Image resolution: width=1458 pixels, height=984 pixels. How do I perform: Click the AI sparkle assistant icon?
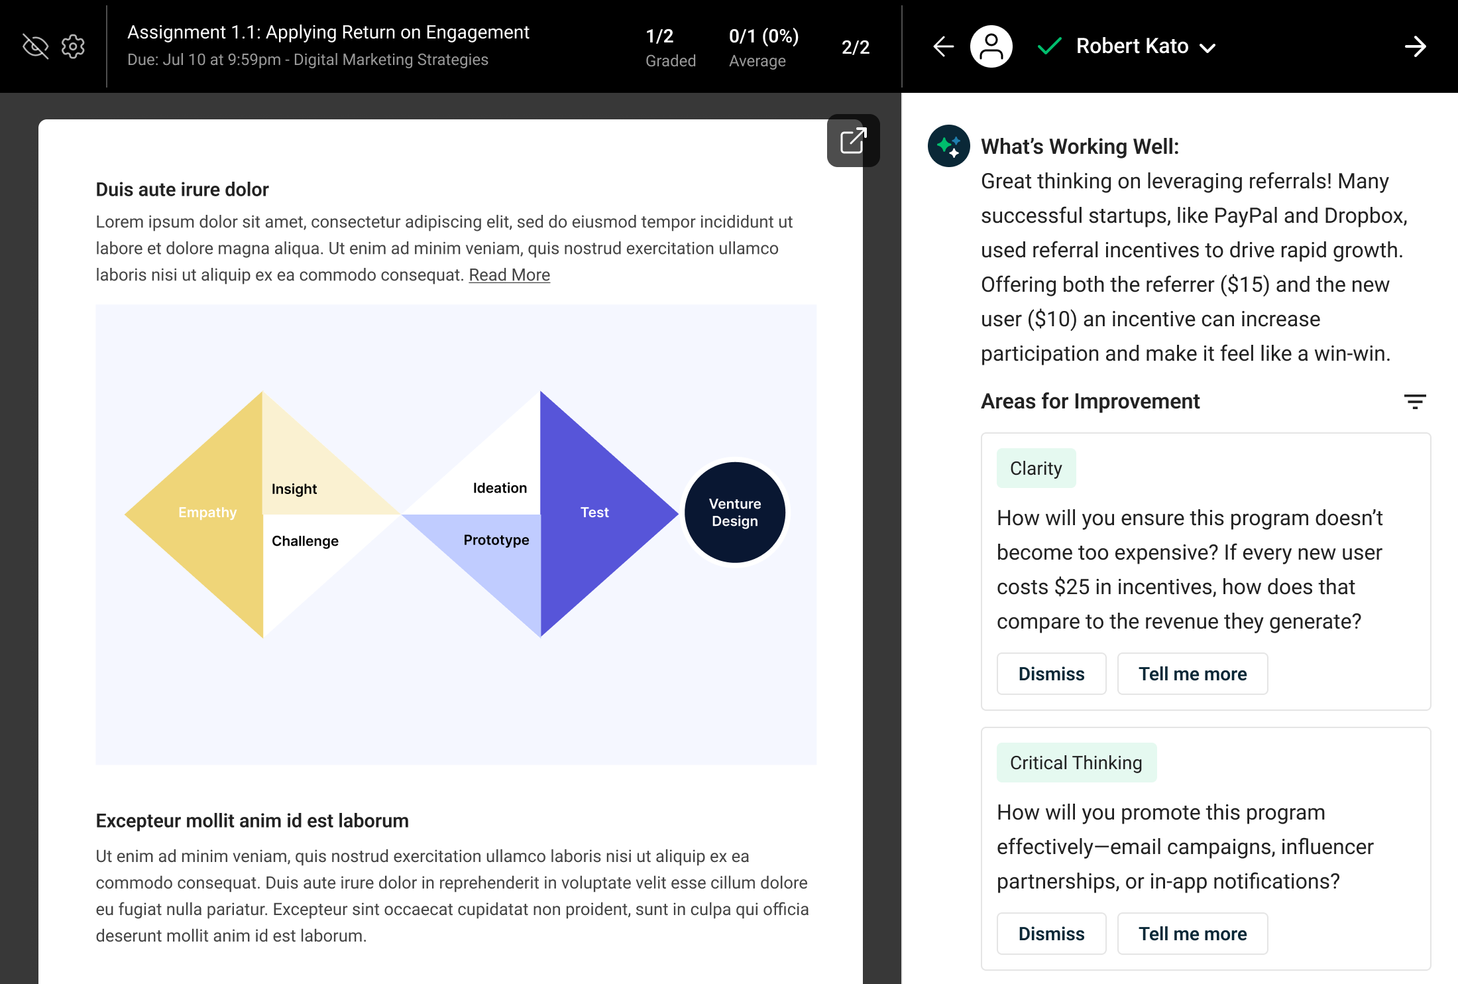tap(949, 146)
